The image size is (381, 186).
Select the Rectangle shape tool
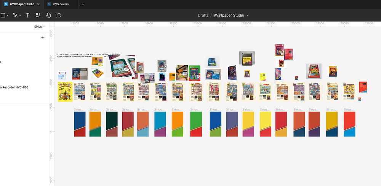[3, 15]
